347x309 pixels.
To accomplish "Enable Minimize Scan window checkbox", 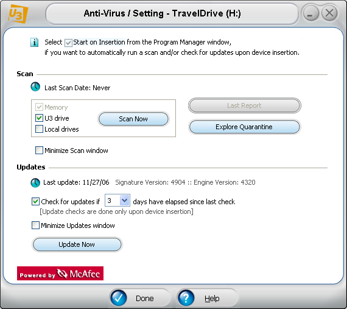I will click(x=39, y=150).
